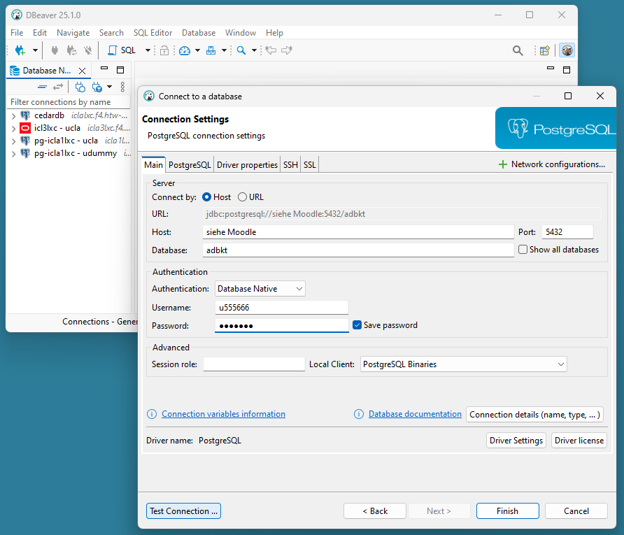The image size is (624, 535).
Task: Open the Local Client PostgreSQL Binaries dropdown
Action: pos(464,364)
